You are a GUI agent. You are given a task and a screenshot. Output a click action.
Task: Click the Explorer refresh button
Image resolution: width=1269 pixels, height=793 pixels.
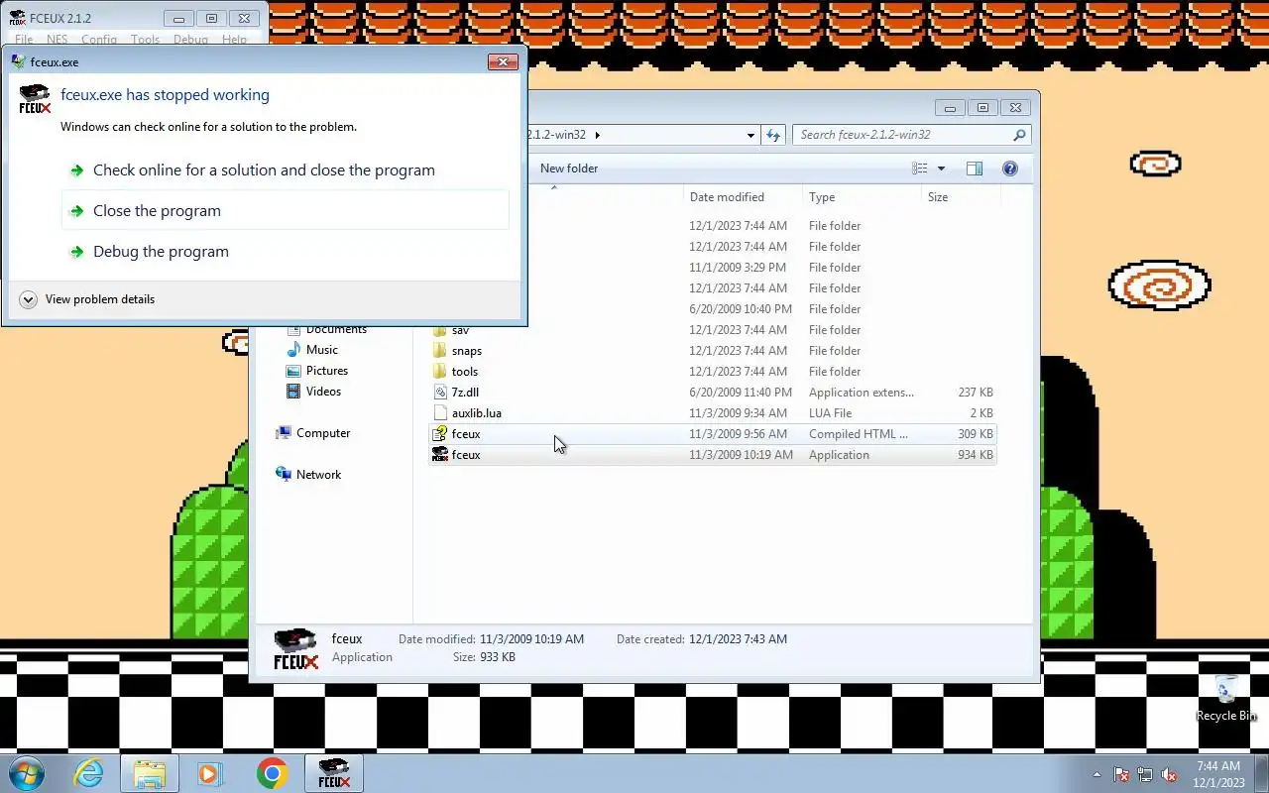(773, 135)
